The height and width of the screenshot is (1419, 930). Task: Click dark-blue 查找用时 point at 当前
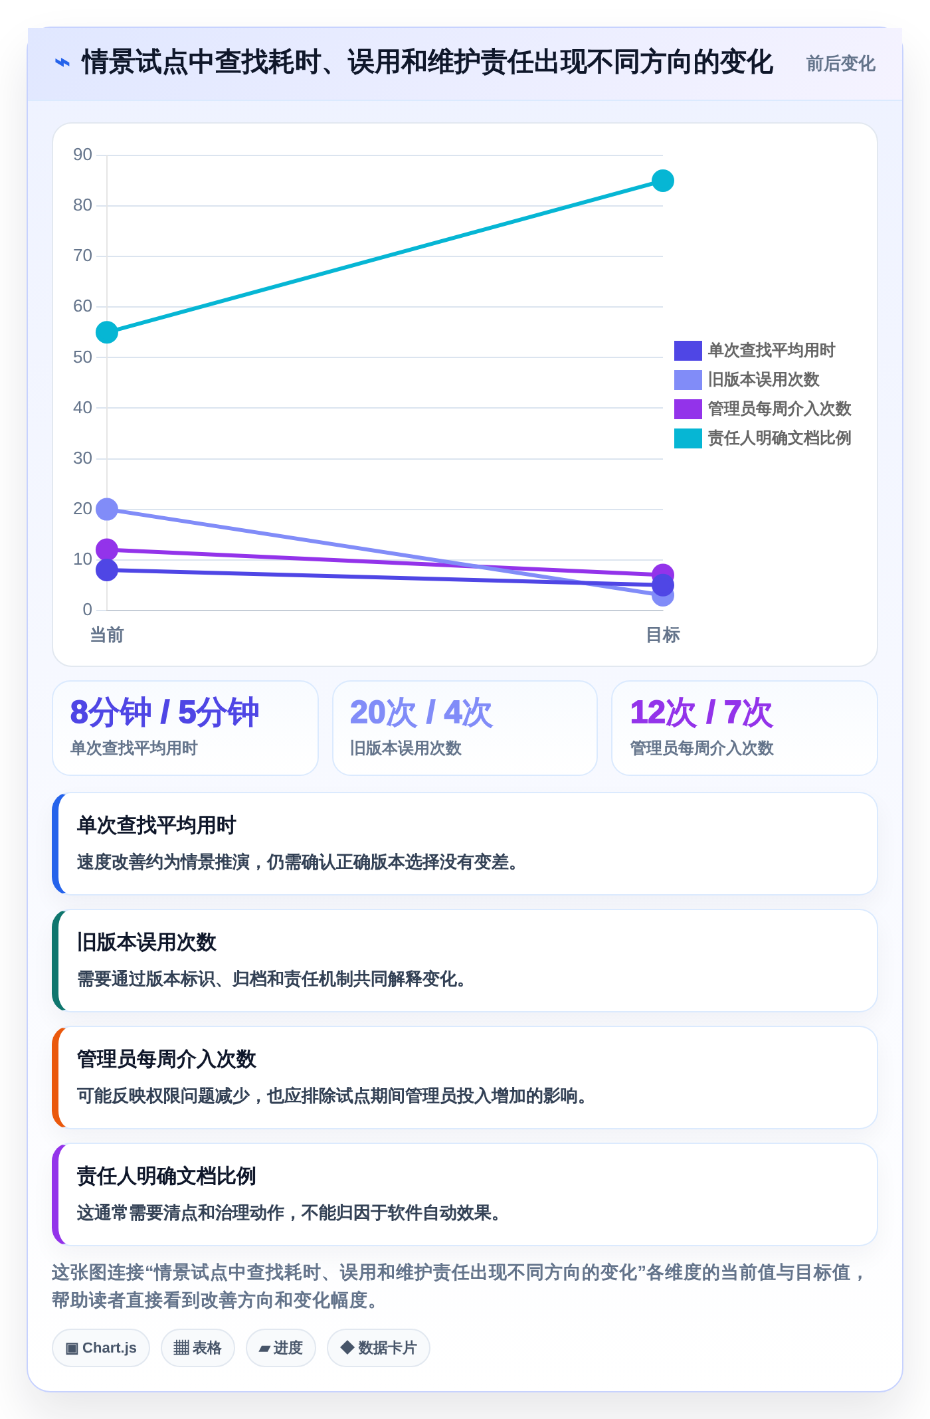click(x=107, y=570)
